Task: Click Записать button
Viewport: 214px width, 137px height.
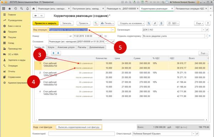Action: [67, 23]
